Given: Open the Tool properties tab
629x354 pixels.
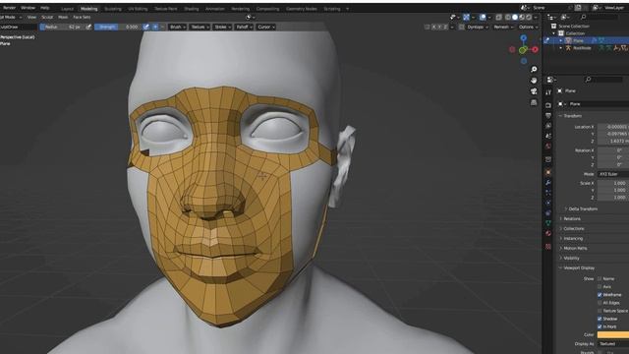Looking at the screenshot, I should tap(548, 92).
